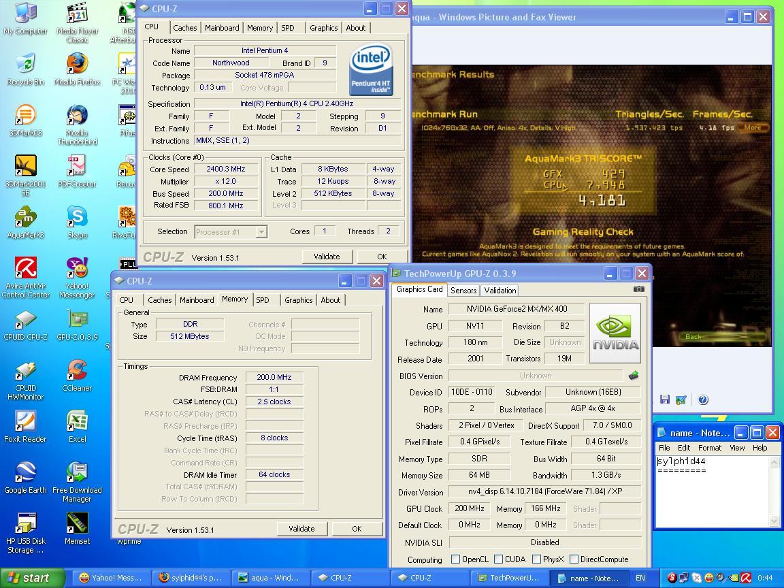Click Picture Viewer help icon
The image size is (784, 588).
(702, 399)
